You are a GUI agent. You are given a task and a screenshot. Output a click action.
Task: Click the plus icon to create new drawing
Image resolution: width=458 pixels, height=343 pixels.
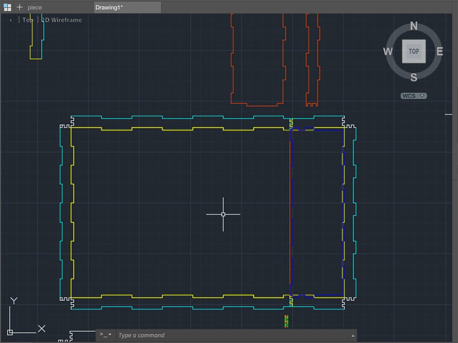pos(20,7)
